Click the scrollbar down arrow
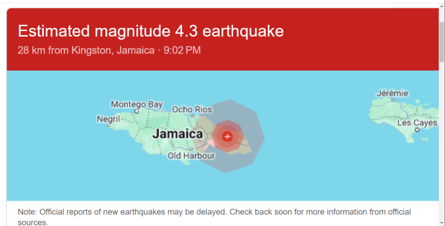The height and width of the screenshot is (226, 445). tap(442, 223)
